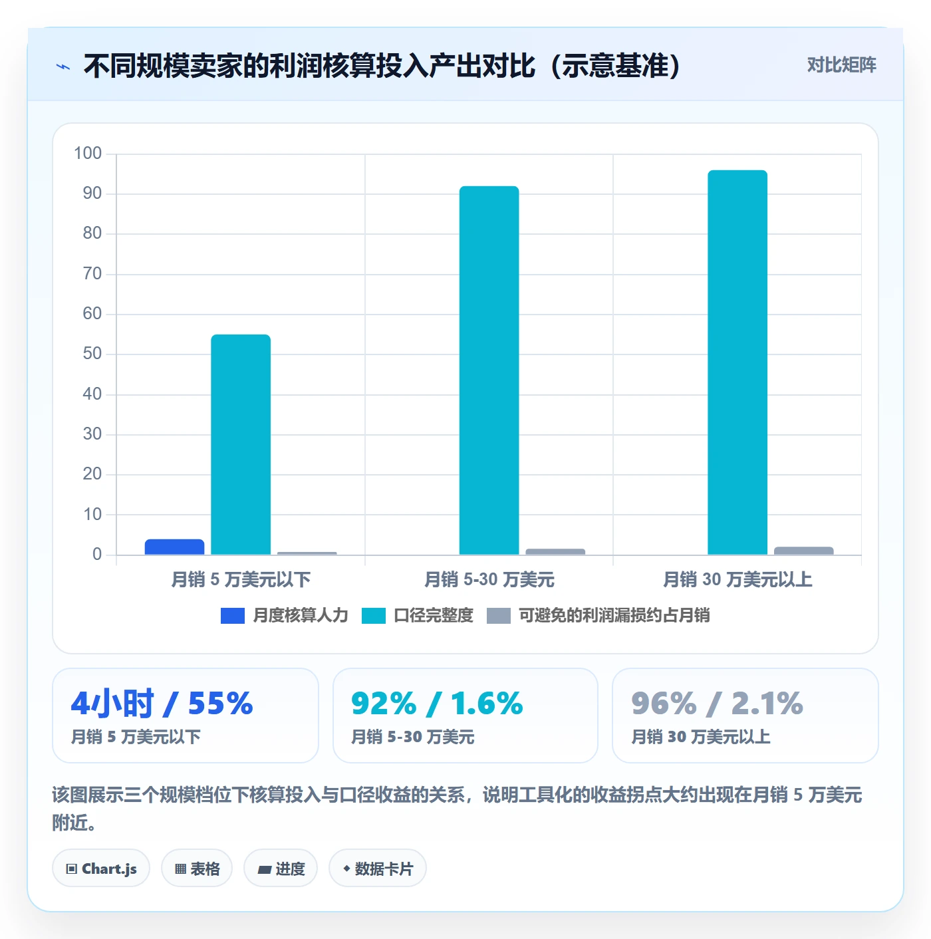The height and width of the screenshot is (939, 931).
Task: Click the x-axis label 月销 5 万美元以下
Action: point(241,580)
